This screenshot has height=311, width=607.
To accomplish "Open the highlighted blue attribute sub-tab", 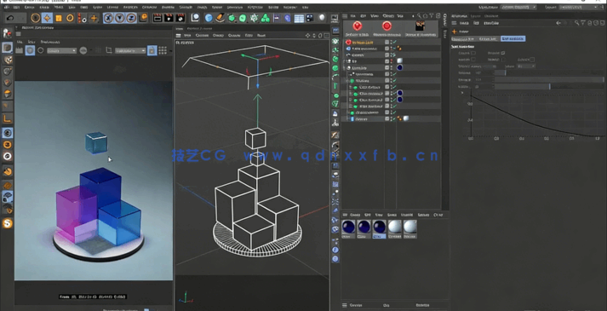I will pyautogui.click(x=513, y=38).
